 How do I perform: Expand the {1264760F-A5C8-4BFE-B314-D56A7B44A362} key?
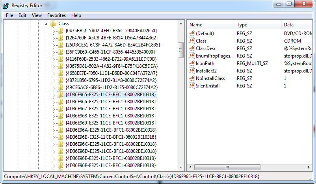click(x=54, y=38)
